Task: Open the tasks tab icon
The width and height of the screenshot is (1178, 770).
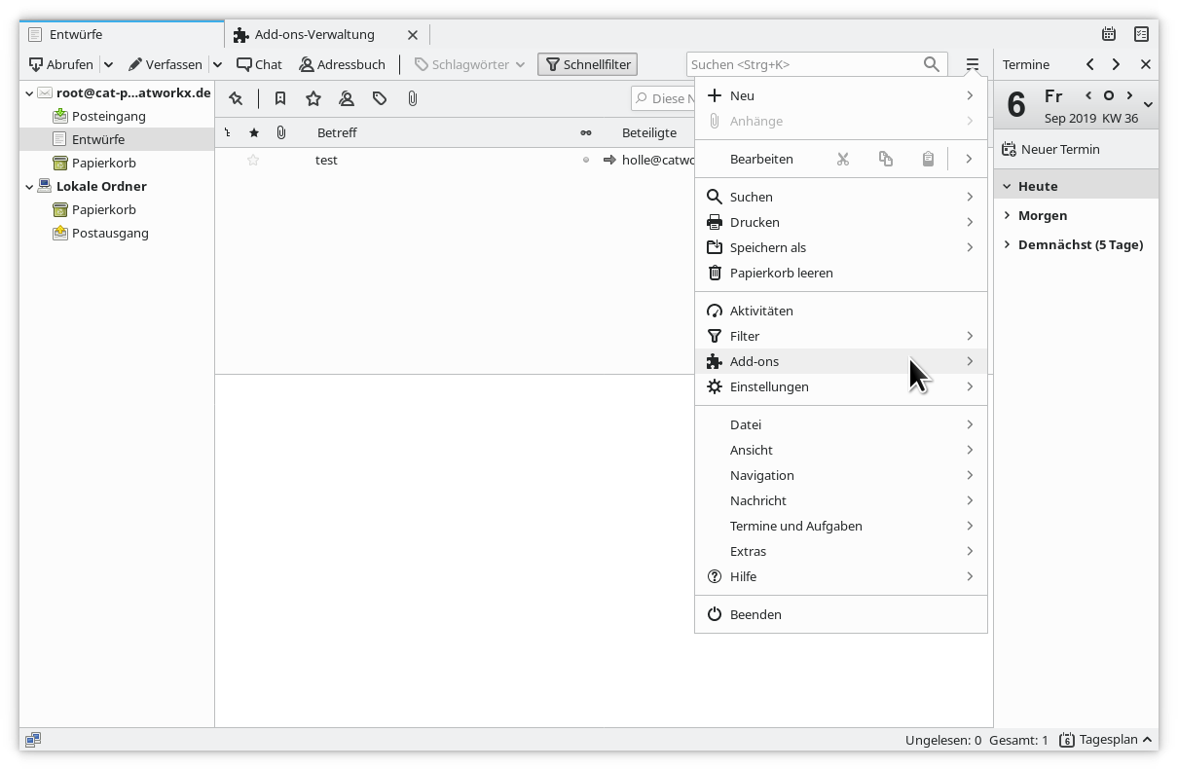Action: (x=1141, y=34)
